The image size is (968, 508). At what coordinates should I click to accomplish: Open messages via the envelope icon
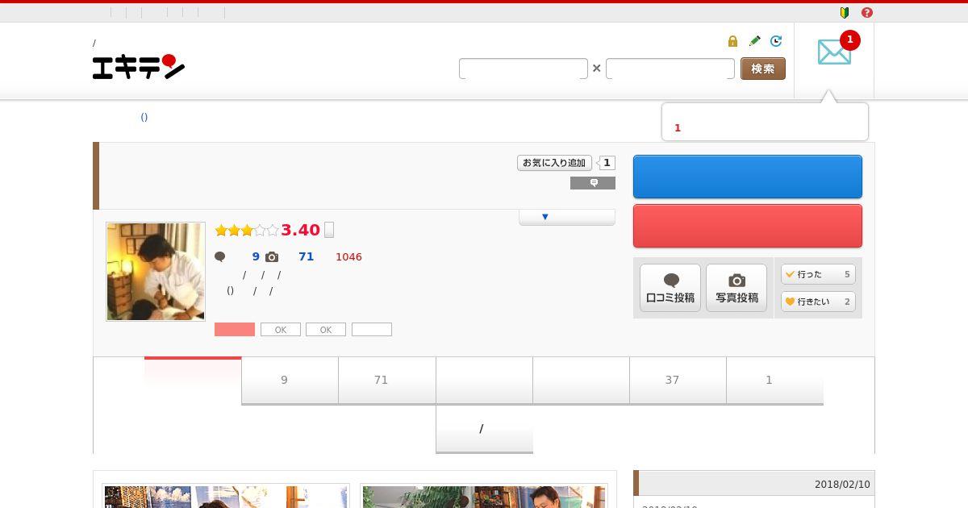click(x=834, y=52)
